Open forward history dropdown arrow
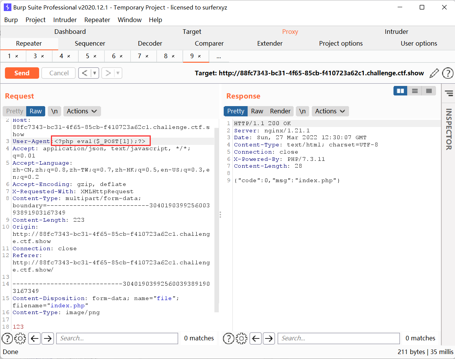The image size is (455, 359). (118, 73)
